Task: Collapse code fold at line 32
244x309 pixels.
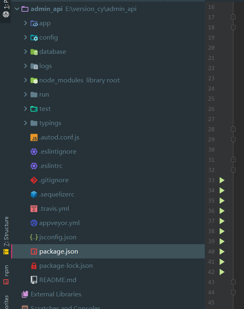Action: coord(233,170)
